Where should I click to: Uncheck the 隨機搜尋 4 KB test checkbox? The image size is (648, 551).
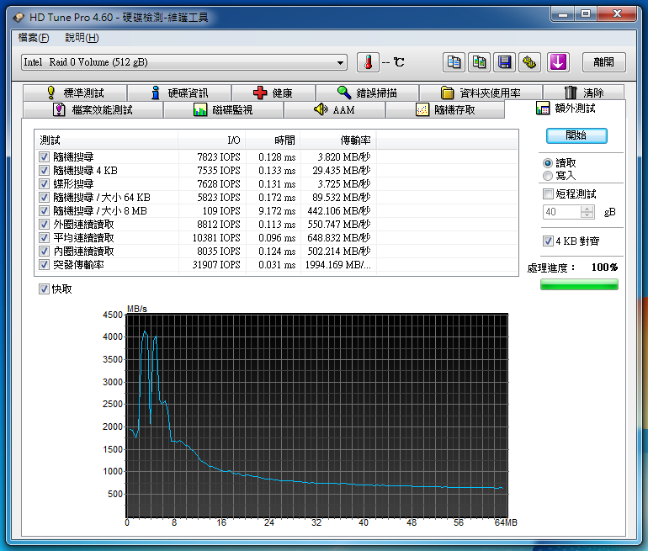coord(44,170)
